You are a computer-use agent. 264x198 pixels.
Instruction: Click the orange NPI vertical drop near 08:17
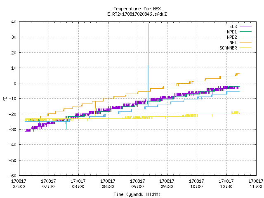coord(95,109)
